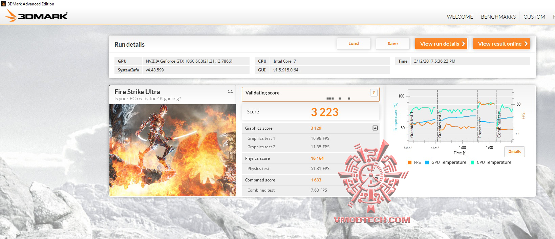Click Graphics test 1 result 16.98 FPS
The image size is (555, 239).
coord(320,138)
